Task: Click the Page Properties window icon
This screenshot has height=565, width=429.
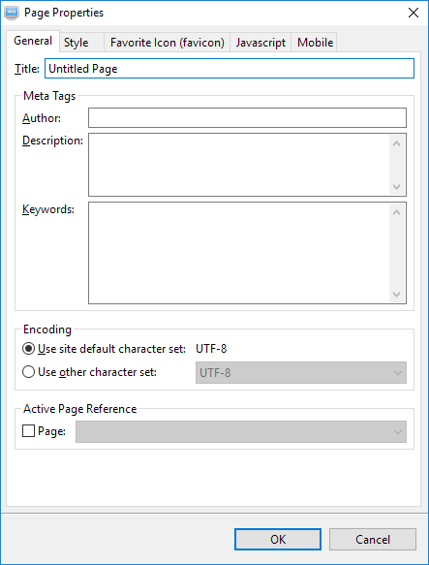Action: pos(12,13)
